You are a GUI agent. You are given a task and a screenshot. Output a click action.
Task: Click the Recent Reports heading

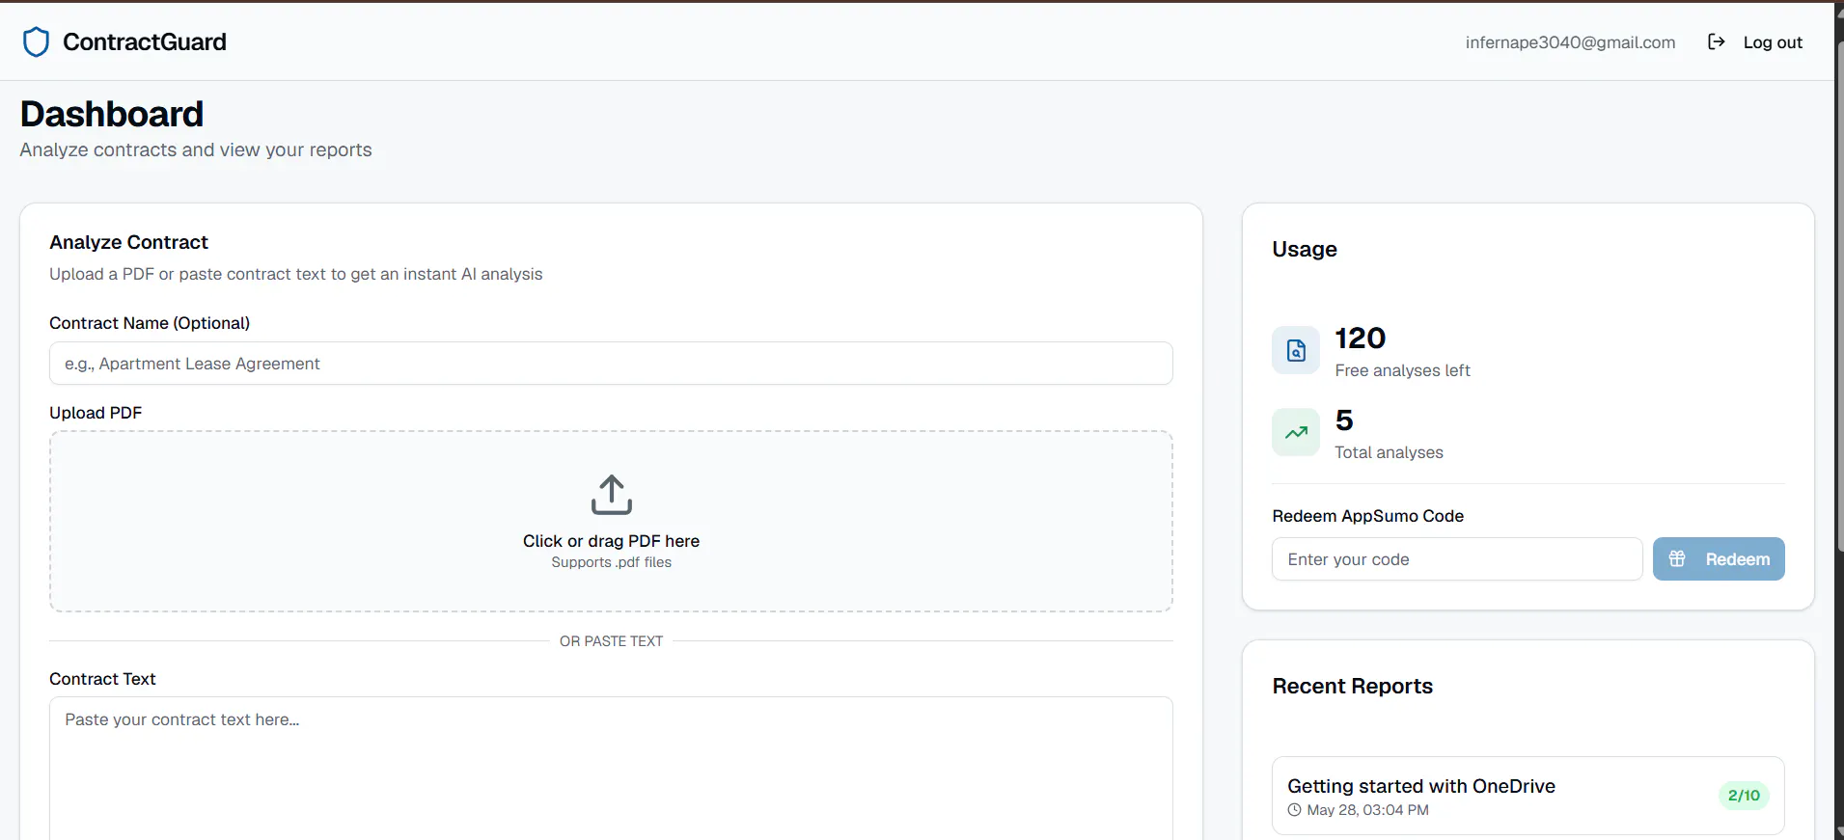[1353, 686]
